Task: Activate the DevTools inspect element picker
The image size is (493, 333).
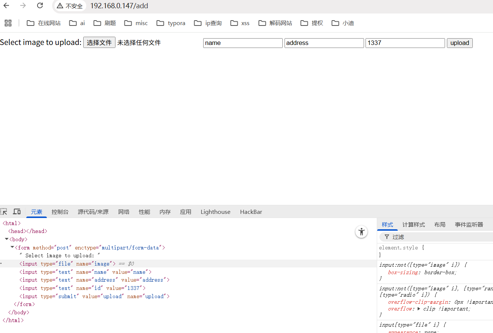Action: pyautogui.click(x=4, y=212)
